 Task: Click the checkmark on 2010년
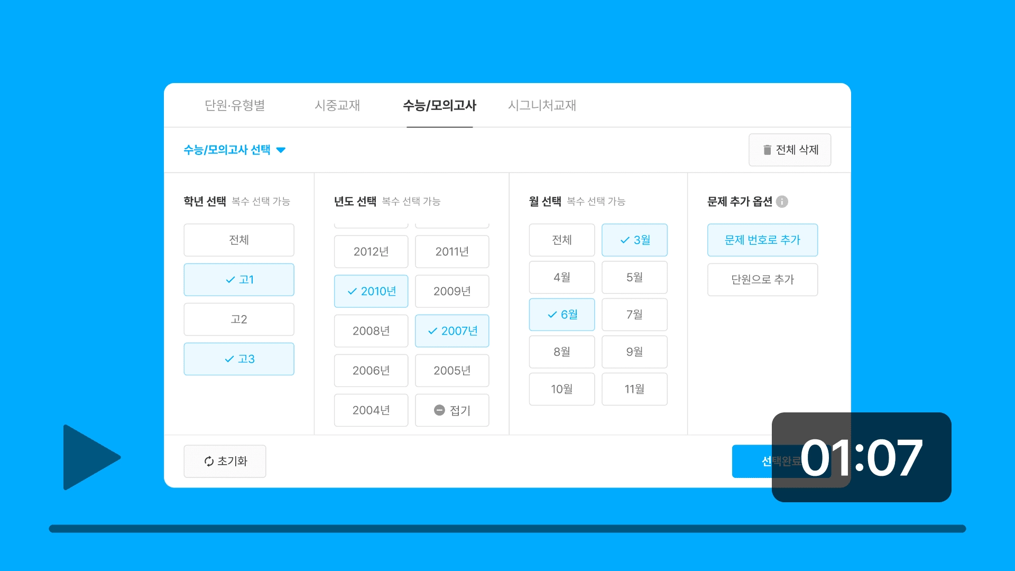352,291
